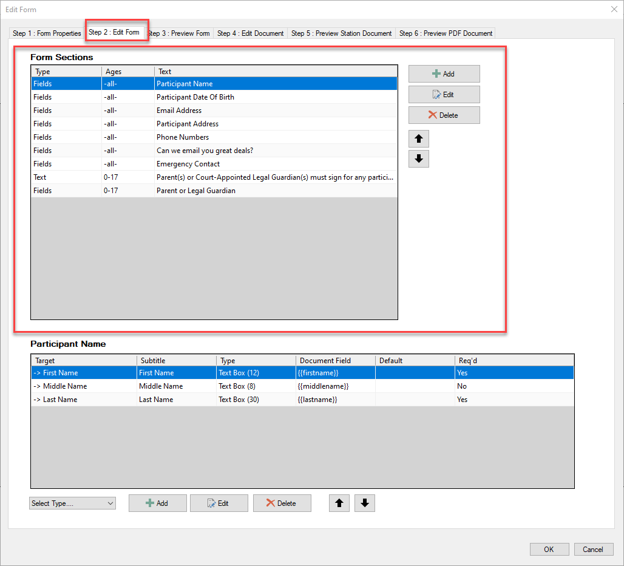The height and width of the screenshot is (566, 624).
Task: Select '-> First Name' field row
Action: point(302,372)
